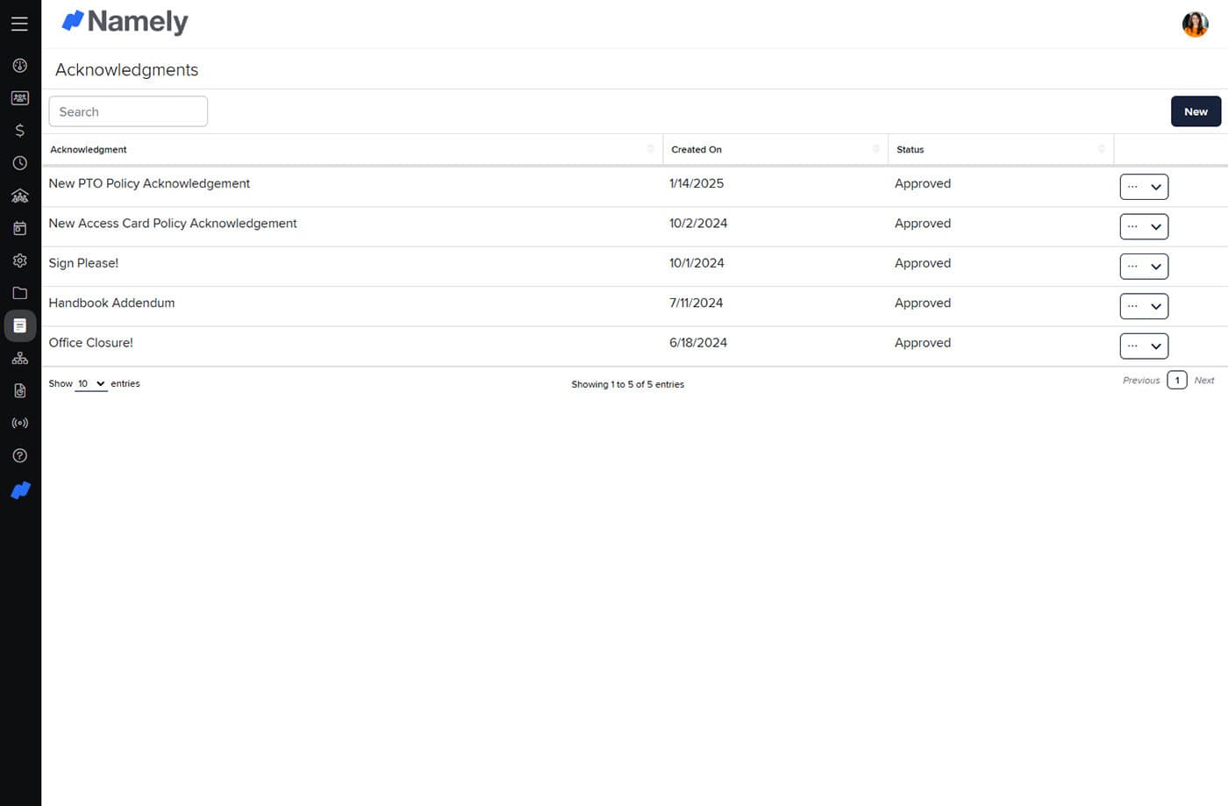
Task: Open the settings gear sidebar icon
Action: 19,260
